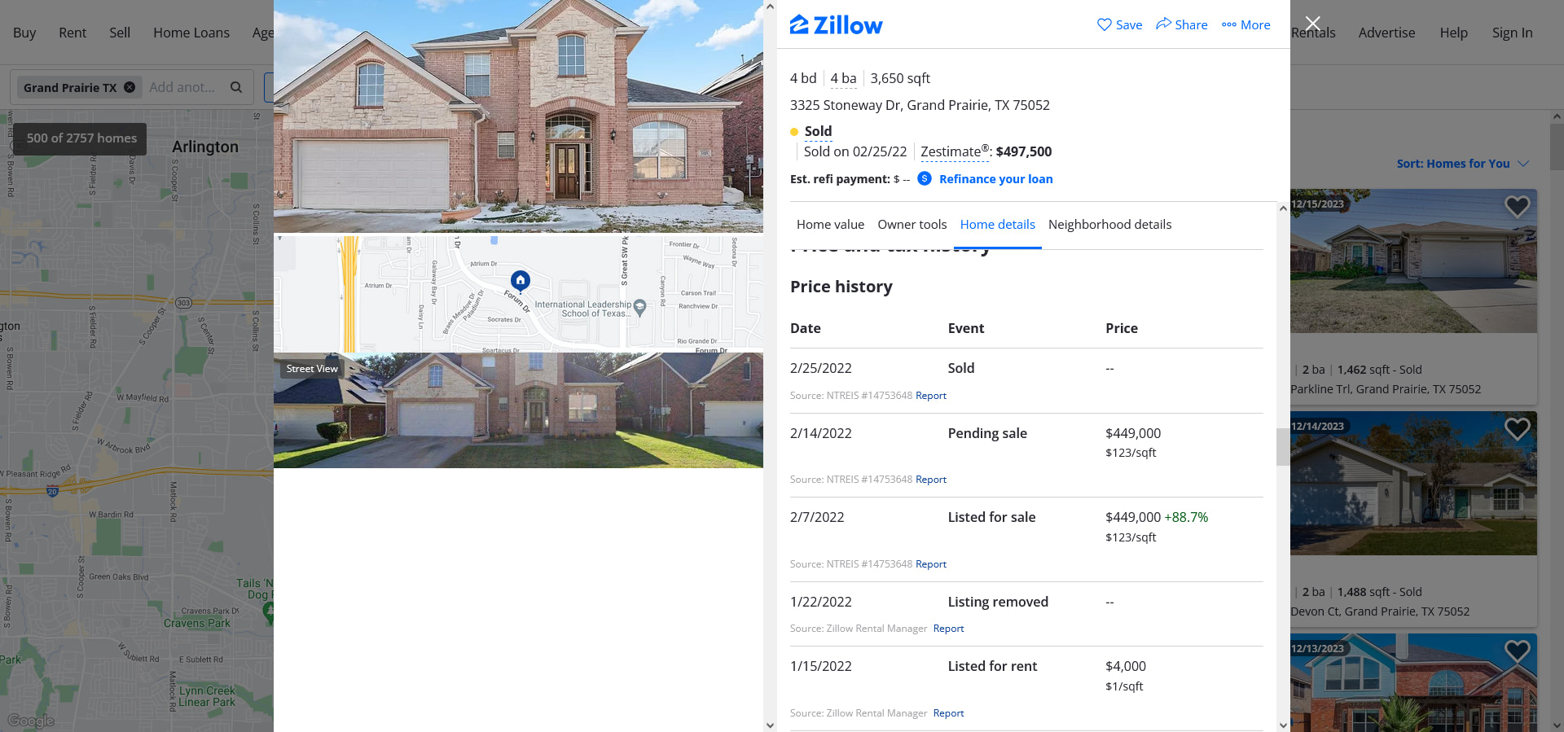Image resolution: width=1564 pixels, height=732 pixels.
Task: Click Sign In
Action: 1512,33
